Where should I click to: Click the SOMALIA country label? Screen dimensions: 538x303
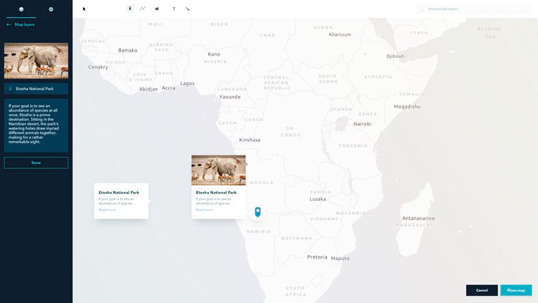(411, 94)
